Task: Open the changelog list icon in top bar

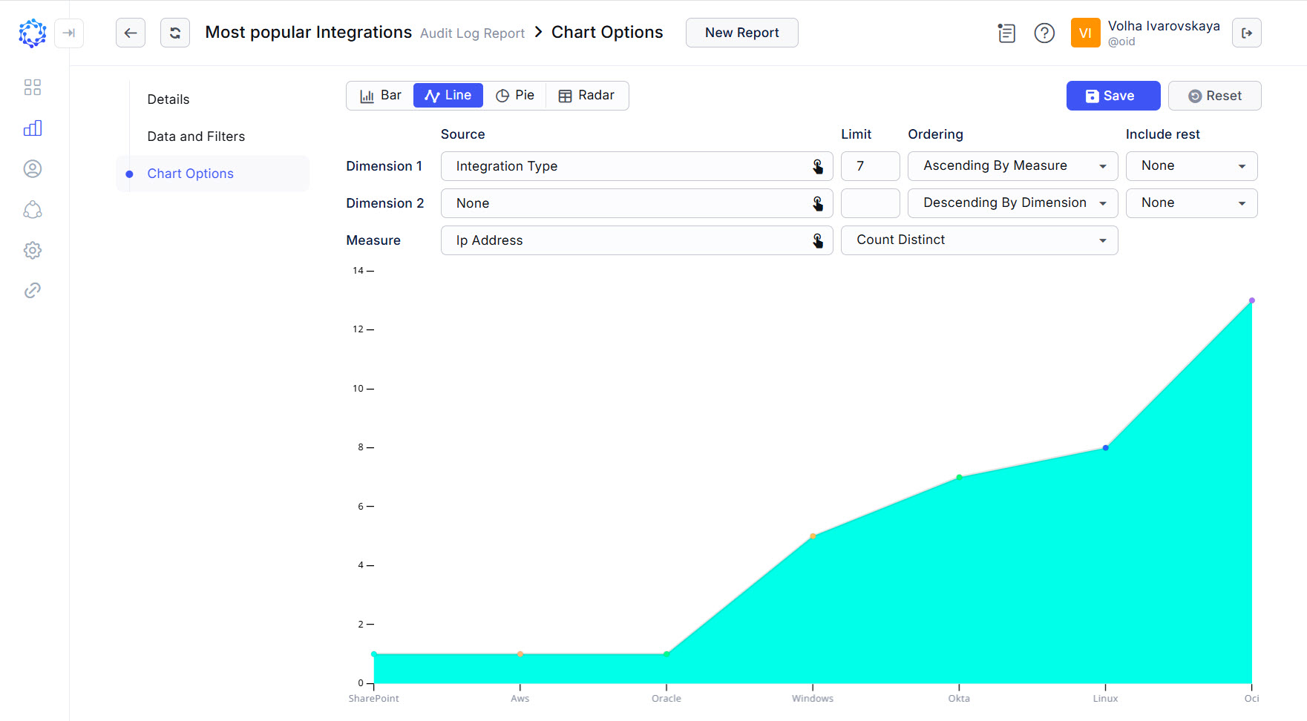Action: click(x=1006, y=33)
